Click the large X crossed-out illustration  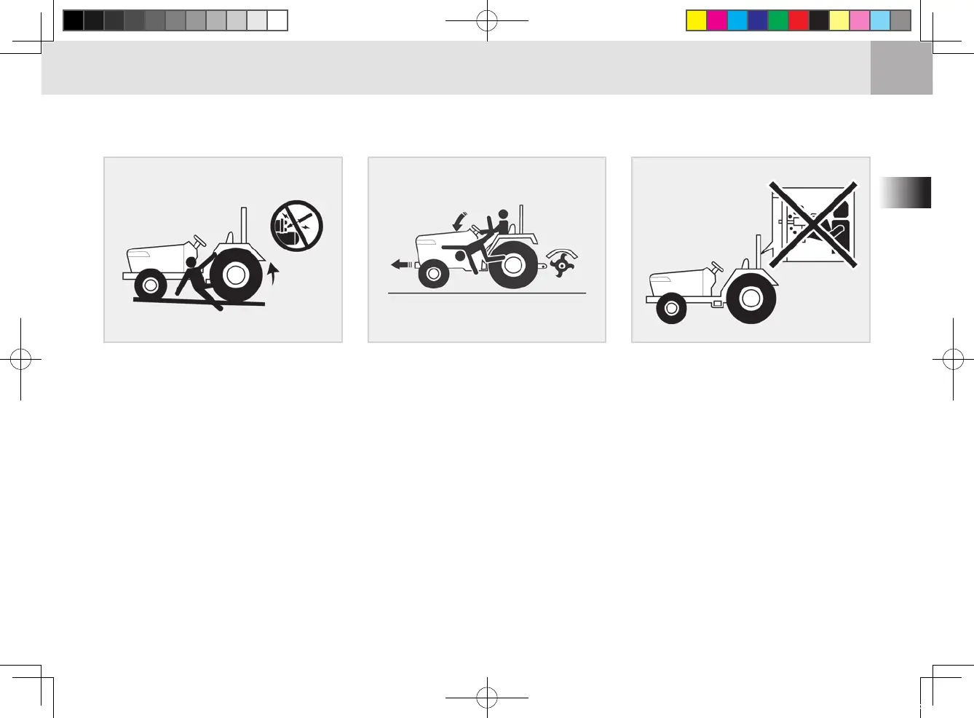(x=813, y=224)
